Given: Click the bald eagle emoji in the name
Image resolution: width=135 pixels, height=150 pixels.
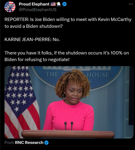Looking at the screenshot, I should 59,4.
